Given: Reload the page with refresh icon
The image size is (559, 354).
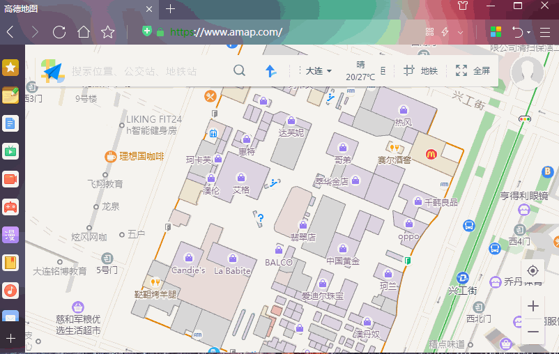Looking at the screenshot, I should click(59, 32).
